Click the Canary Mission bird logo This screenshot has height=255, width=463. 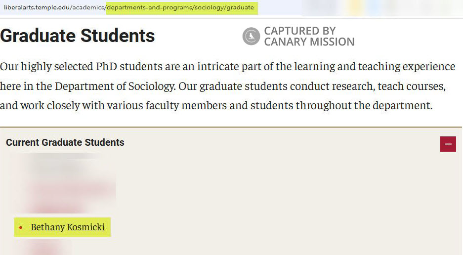pyautogui.click(x=251, y=37)
